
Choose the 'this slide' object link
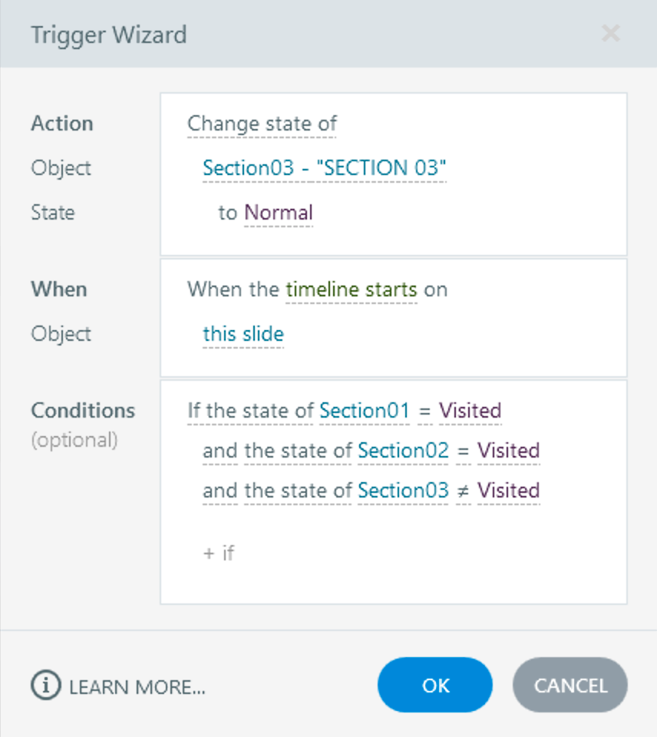click(x=243, y=334)
